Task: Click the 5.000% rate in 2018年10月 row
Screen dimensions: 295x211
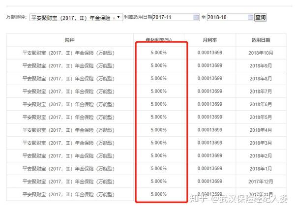Action: [159, 53]
